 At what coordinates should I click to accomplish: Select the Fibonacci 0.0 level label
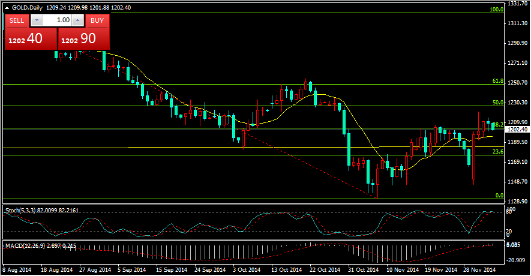(x=498, y=196)
